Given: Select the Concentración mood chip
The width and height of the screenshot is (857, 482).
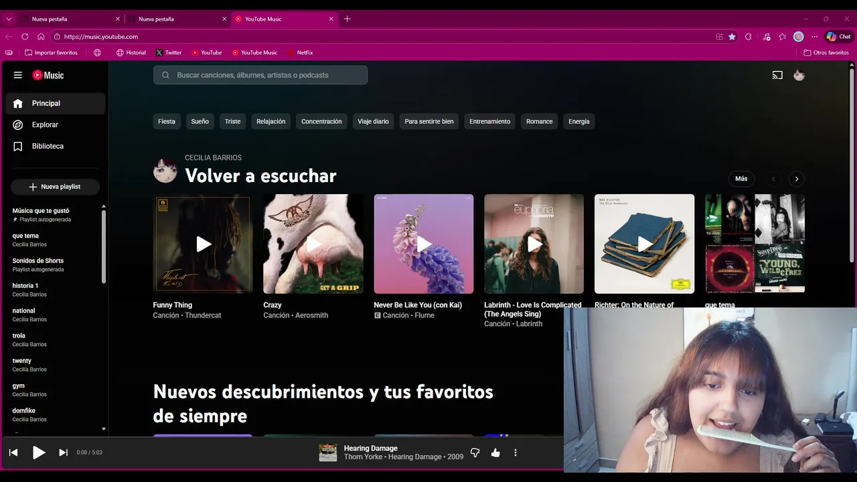Looking at the screenshot, I should [x=321, y=122].
